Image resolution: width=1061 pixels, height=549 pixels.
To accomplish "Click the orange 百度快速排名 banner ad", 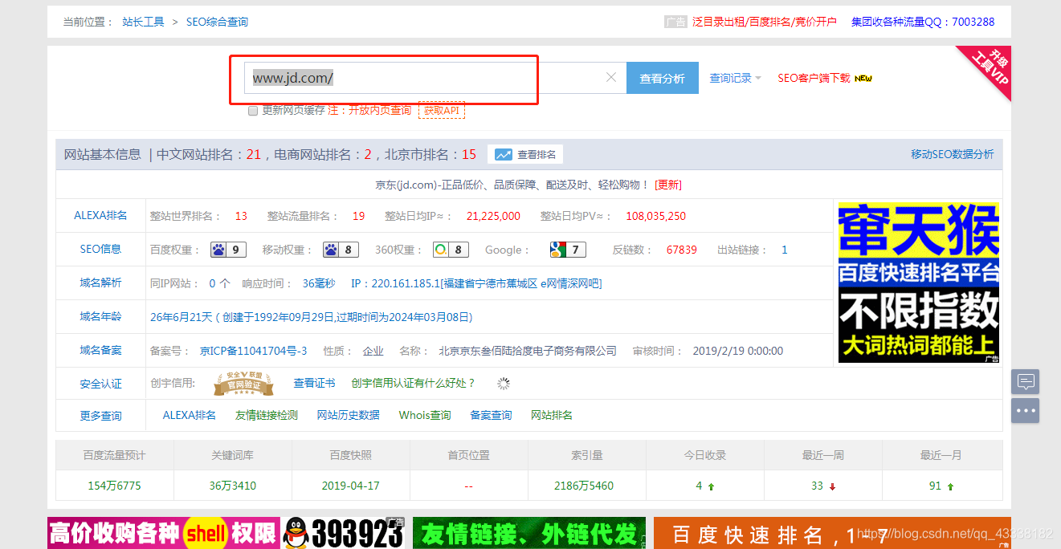I will (832, 533).
